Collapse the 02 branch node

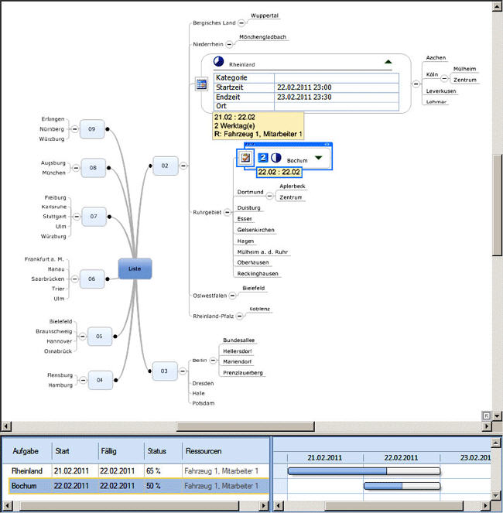tap(183, 166)
